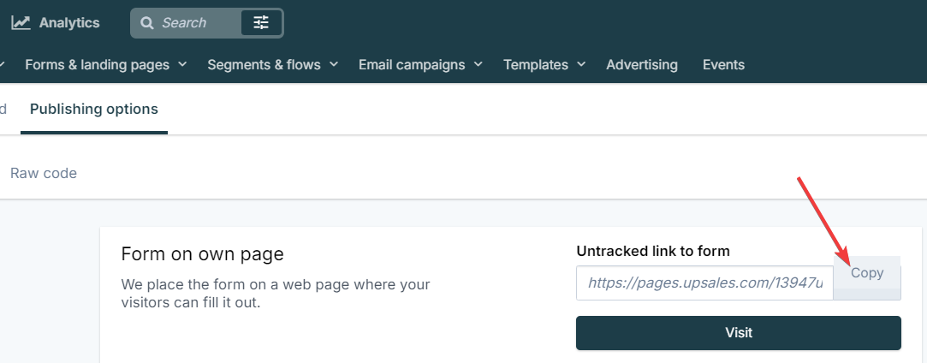Click the Analytics line chart icon
927x363 pixels.
[x=21, y=23]
